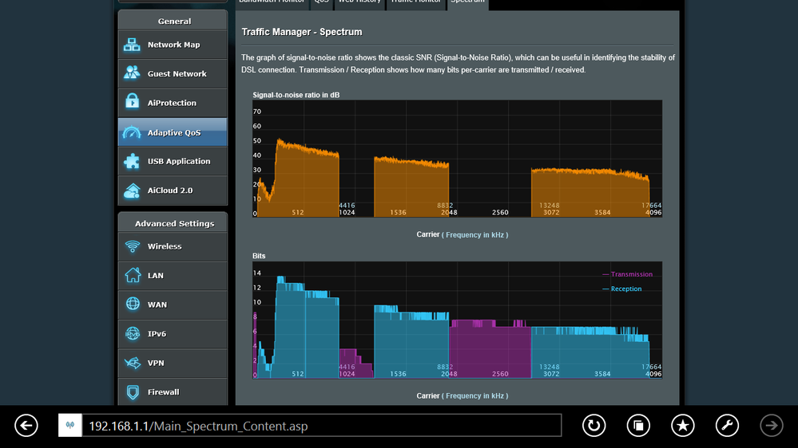This screenshot has width=798, height=448.
Task: Click the Signal-to-noise ratio chart title
Action: (296, 95)
